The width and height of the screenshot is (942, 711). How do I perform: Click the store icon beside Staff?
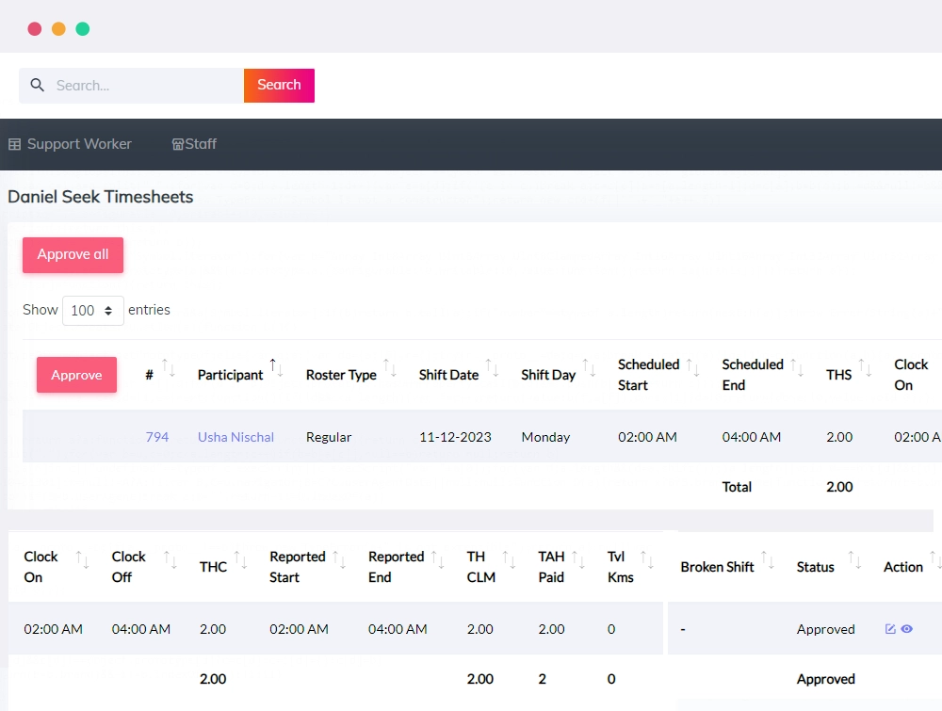178,144
